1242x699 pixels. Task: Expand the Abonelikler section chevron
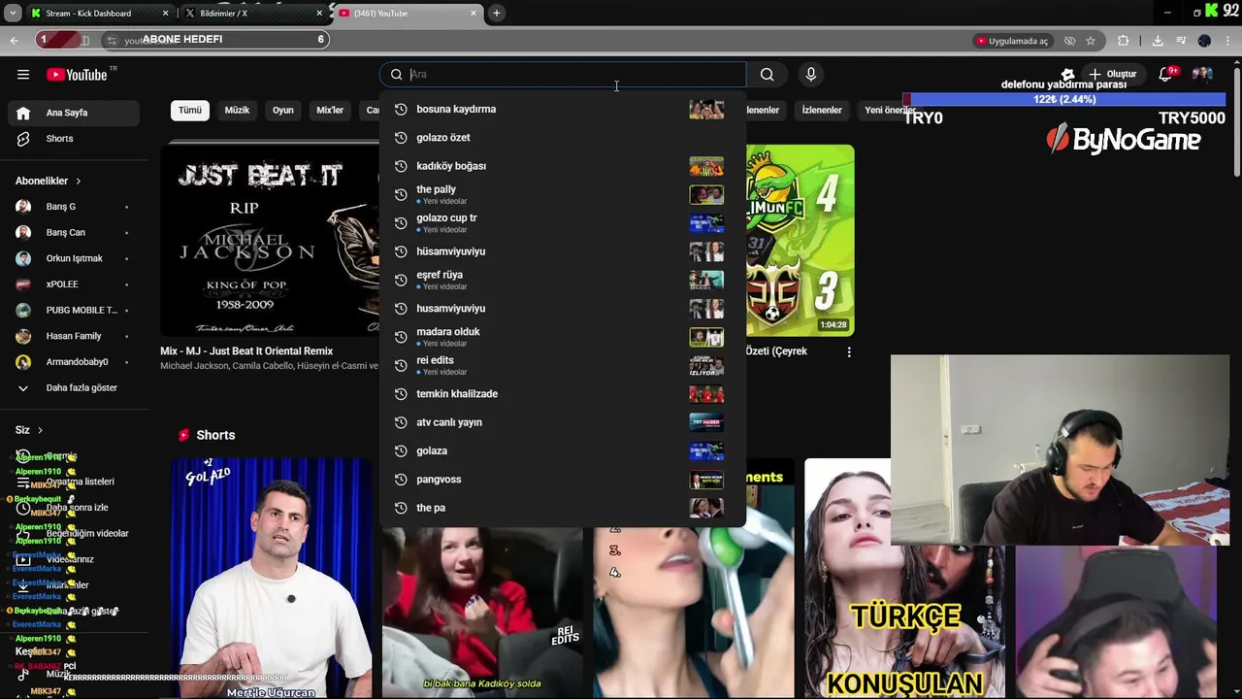pos(79,182)
